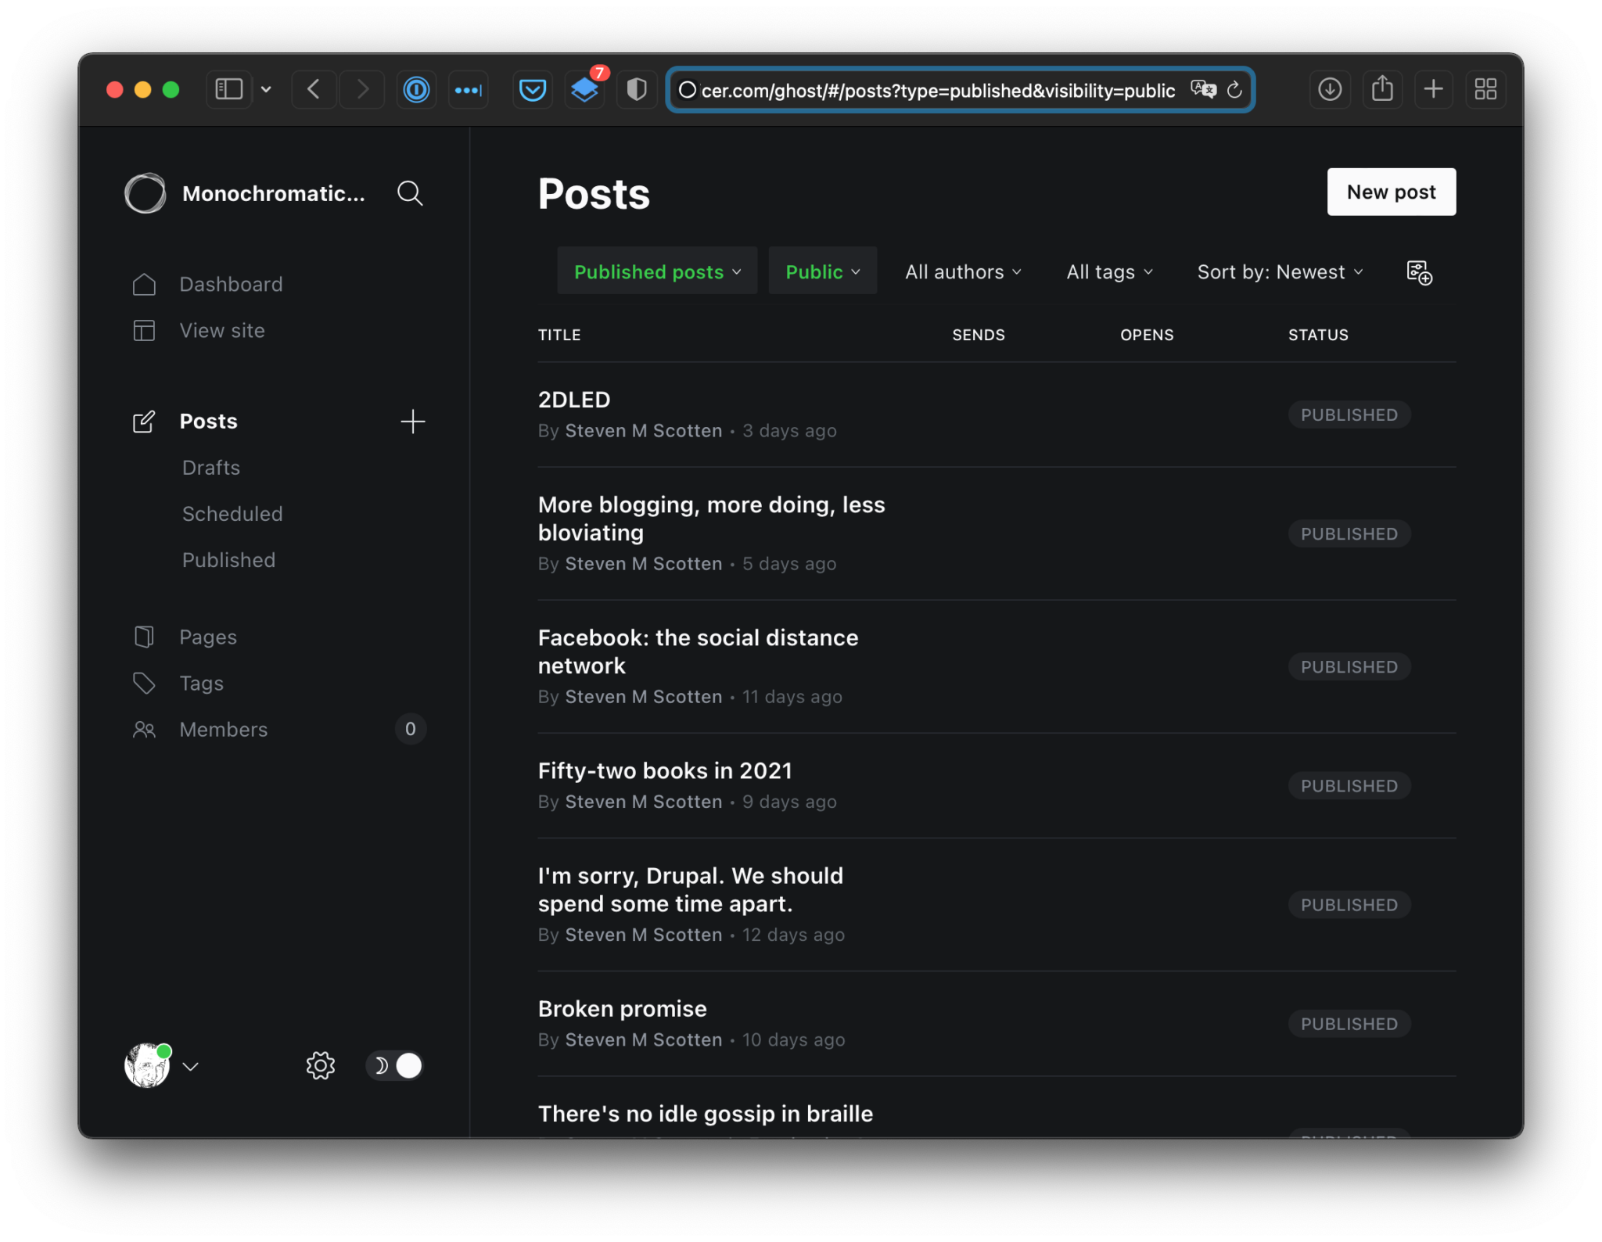Go to Members in the sidebar
This screenshot has height=1242, width=1602.
coord(224,729)
